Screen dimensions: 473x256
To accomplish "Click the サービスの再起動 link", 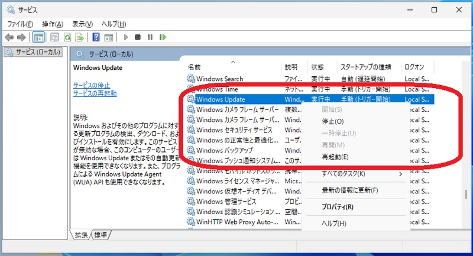I will tap(95, 93).
